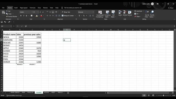This screenshot has height=99, width=176.
Task: Apply the Percent style
Action: click(84, 16)
